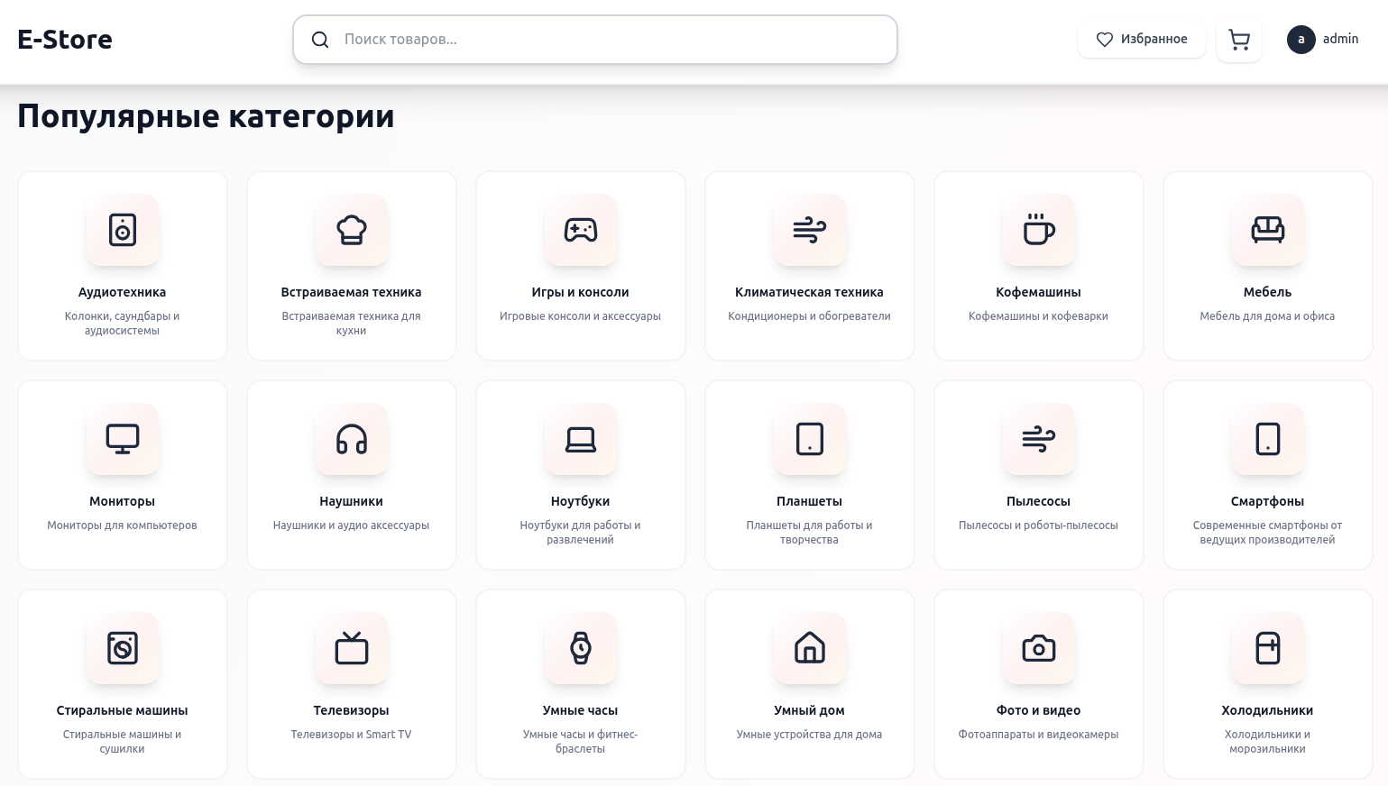This screenshot has height=786, width=1388.
Task: Open the Пылесосы category card
Action: point(1038,475)
